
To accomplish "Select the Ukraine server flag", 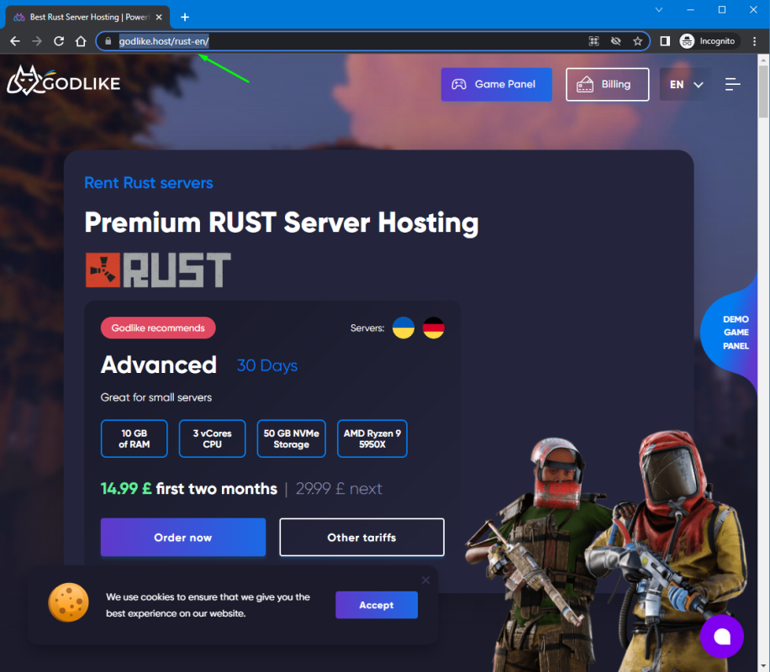I will tap(403, 328).
